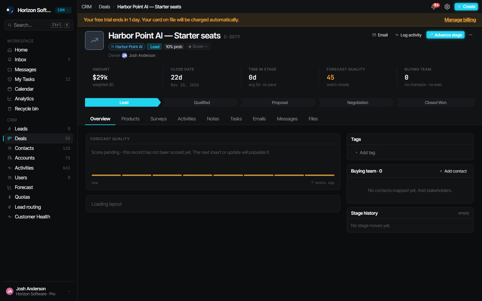Viewport: 482px width, 301px height.
Task: Select the Qualified pipeline stage
Action: click(201, 102)
